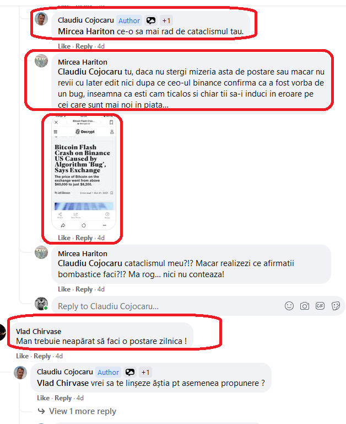
Task: Open Vlad Chirvase's profile name link
Action: pyautogui.click(x=39, y=331)
